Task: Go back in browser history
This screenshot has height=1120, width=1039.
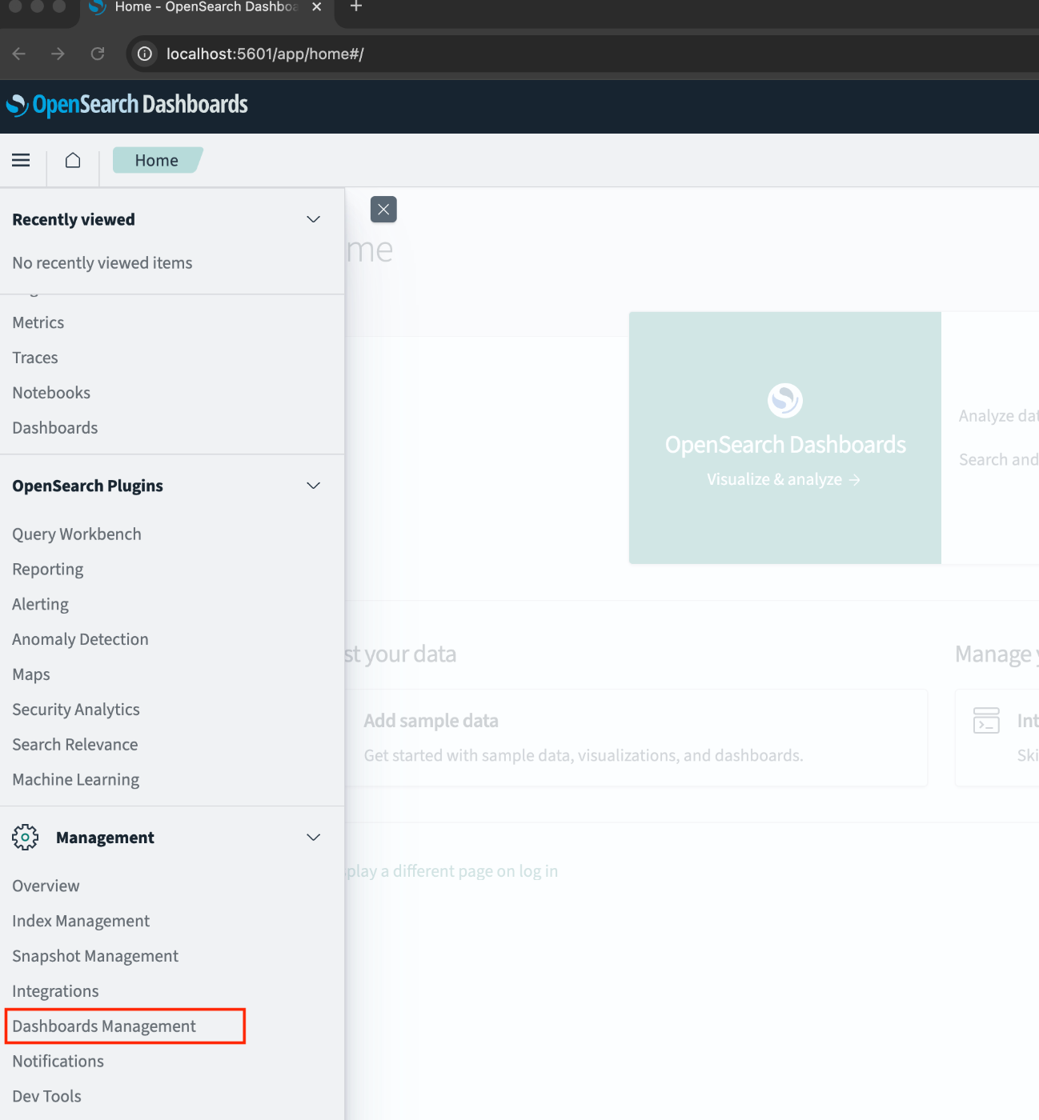Action: pyautogui.click(x=19, y=54)
